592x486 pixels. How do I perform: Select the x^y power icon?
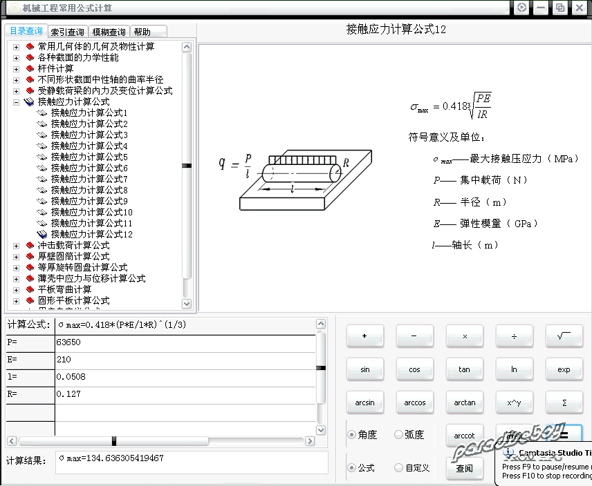tap(515, 402)
